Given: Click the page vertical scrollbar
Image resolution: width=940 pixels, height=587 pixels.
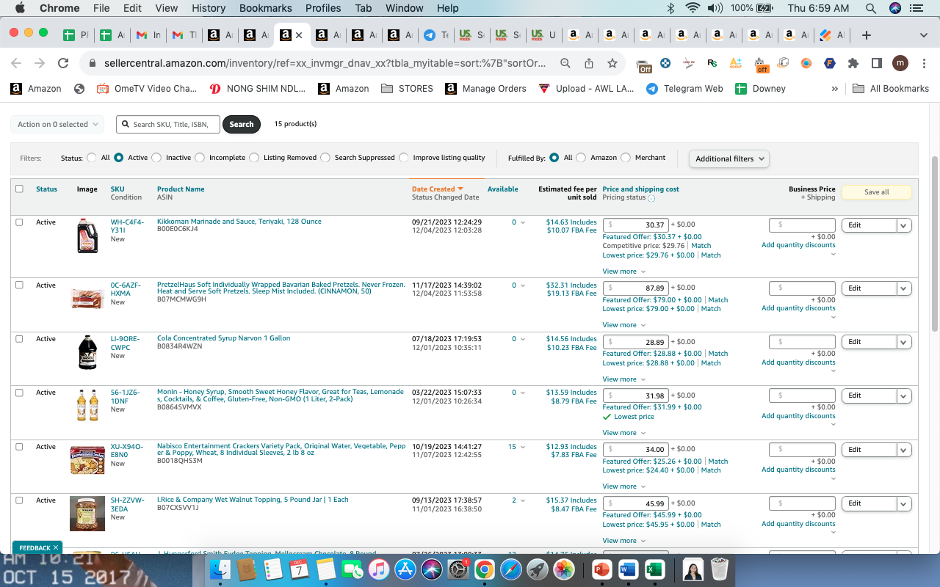Looking at the screenshot, I should (934, 242).
